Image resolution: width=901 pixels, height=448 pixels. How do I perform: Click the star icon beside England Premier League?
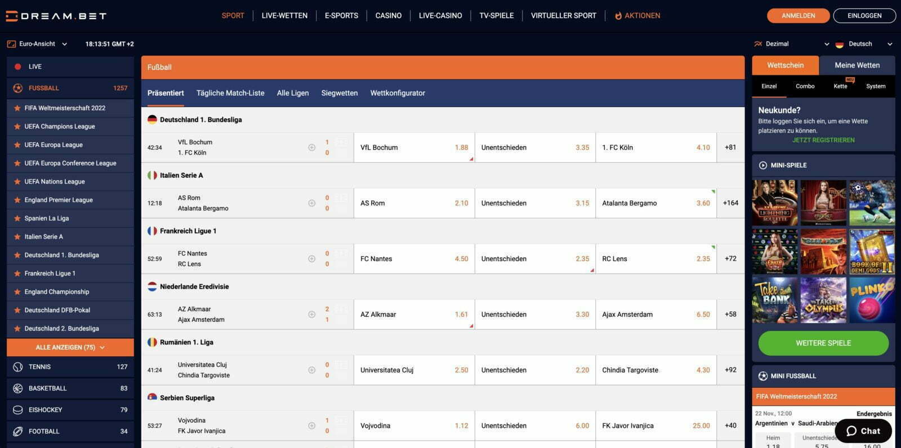[x=17, y=200]
